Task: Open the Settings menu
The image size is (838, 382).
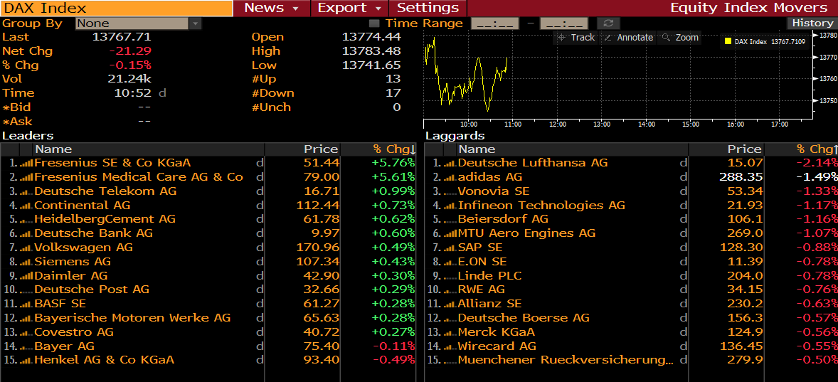Action: pos(428,8)
